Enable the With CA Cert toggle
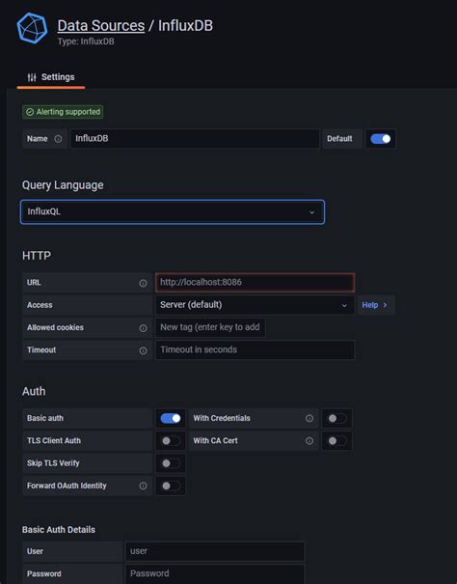This screenshot has width=457, height=584. (336, 441)
